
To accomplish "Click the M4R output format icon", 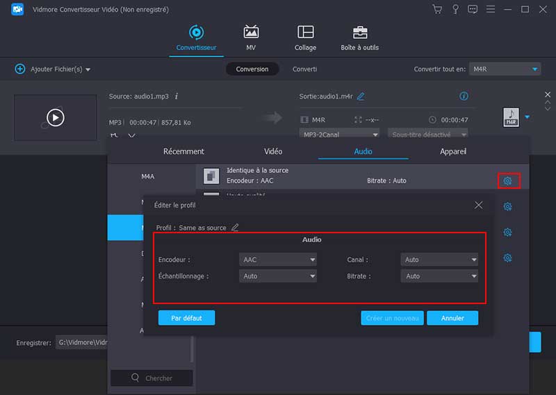I will click(511, 117).
